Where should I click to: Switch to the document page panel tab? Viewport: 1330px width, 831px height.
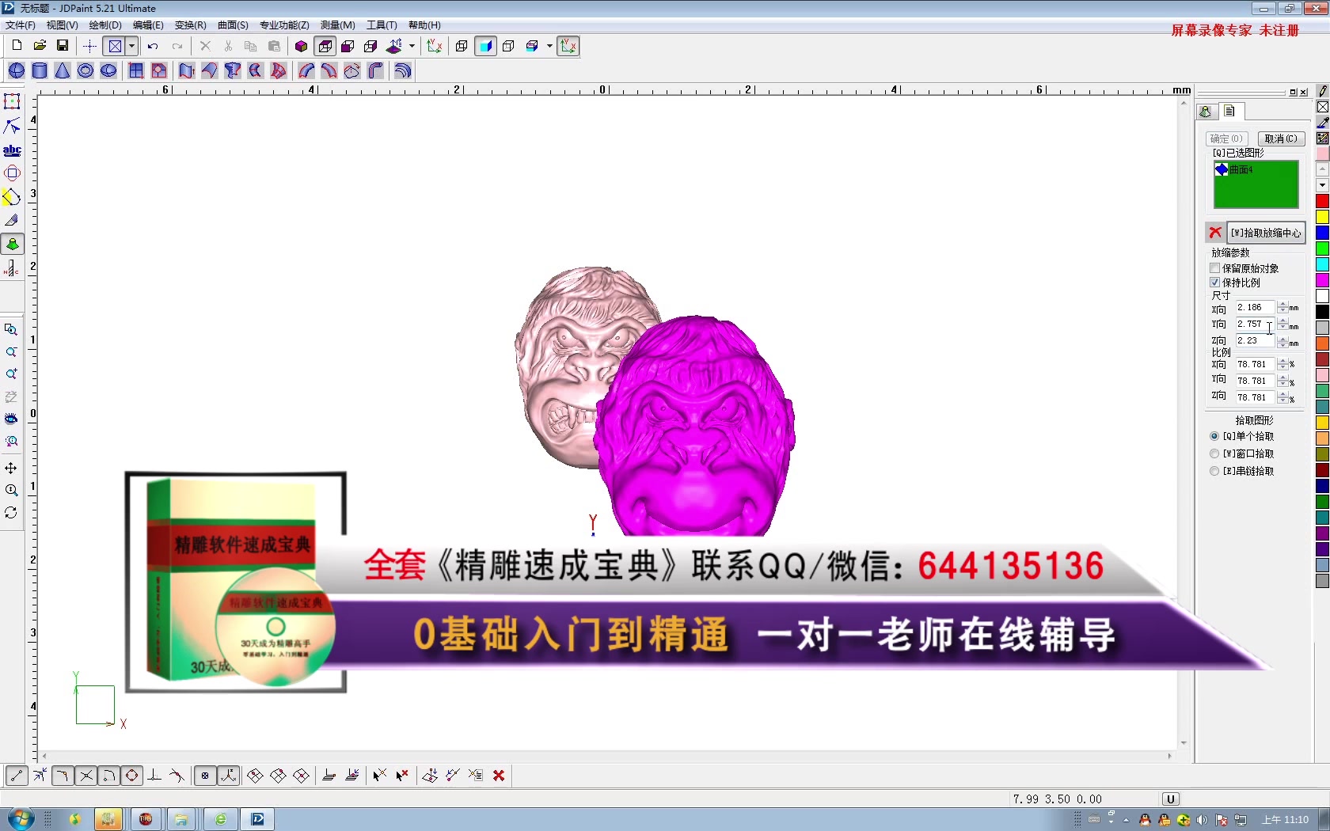click(x=1229, y=112)
